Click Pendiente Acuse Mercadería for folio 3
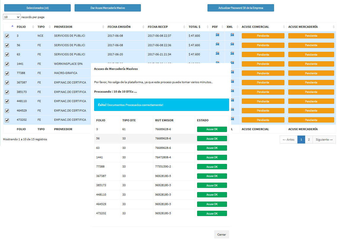 click(311, 36)
